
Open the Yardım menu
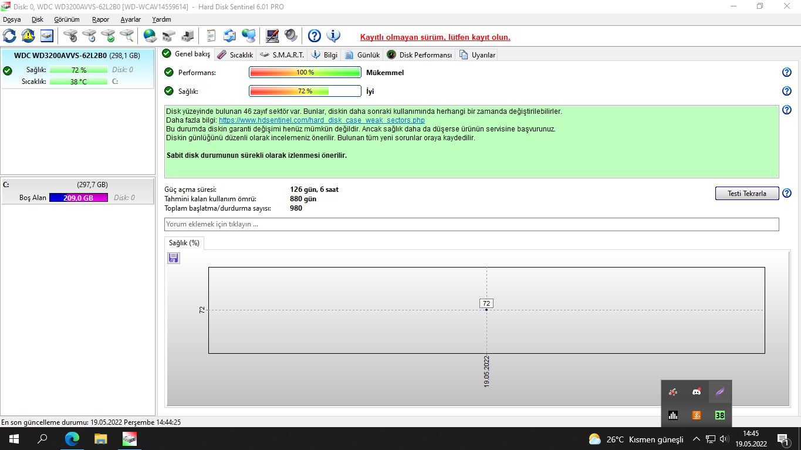point(161,19)
